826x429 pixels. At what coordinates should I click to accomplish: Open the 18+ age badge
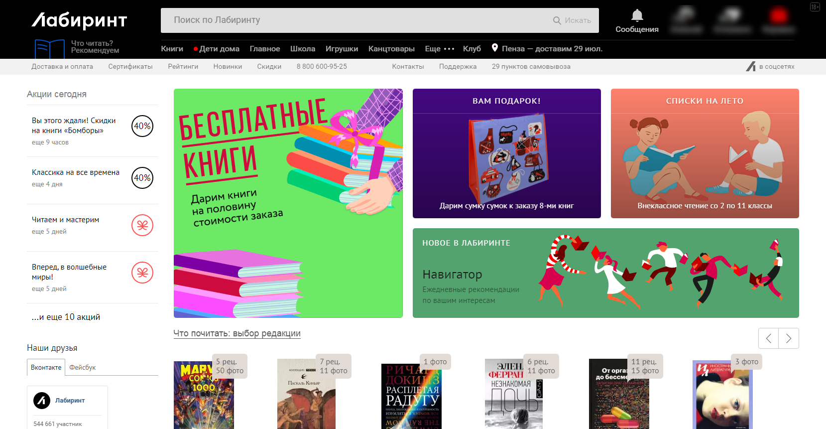pos(815,7)
